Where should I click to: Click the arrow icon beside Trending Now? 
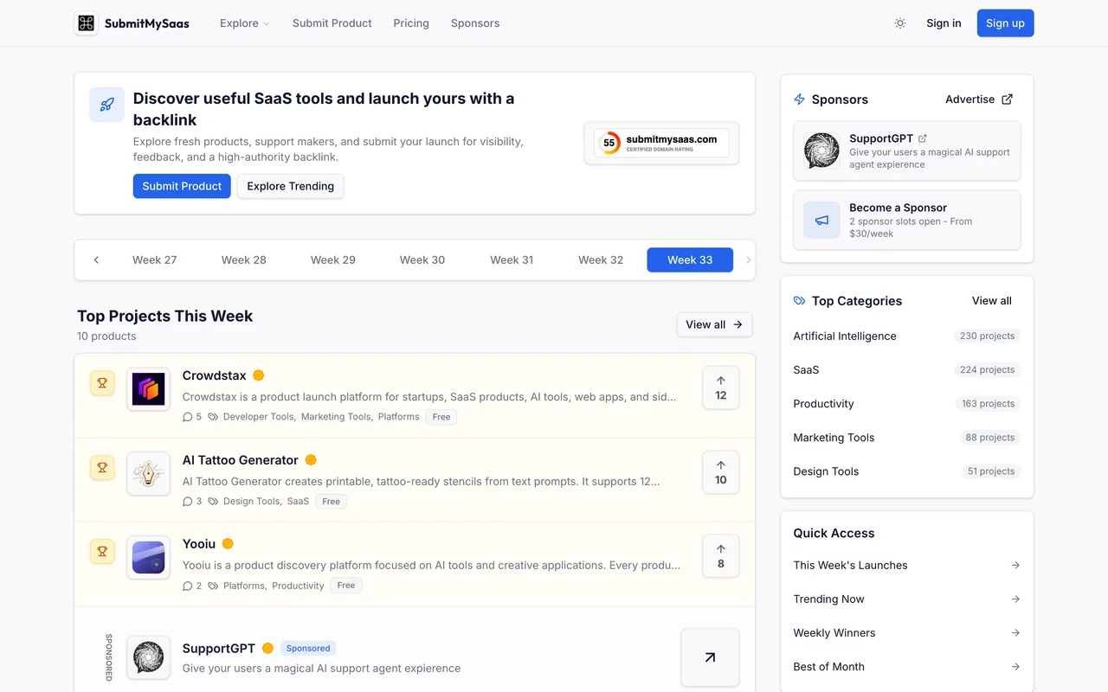[x=1015, y=599]
